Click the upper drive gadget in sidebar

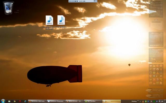pos(155,90)
